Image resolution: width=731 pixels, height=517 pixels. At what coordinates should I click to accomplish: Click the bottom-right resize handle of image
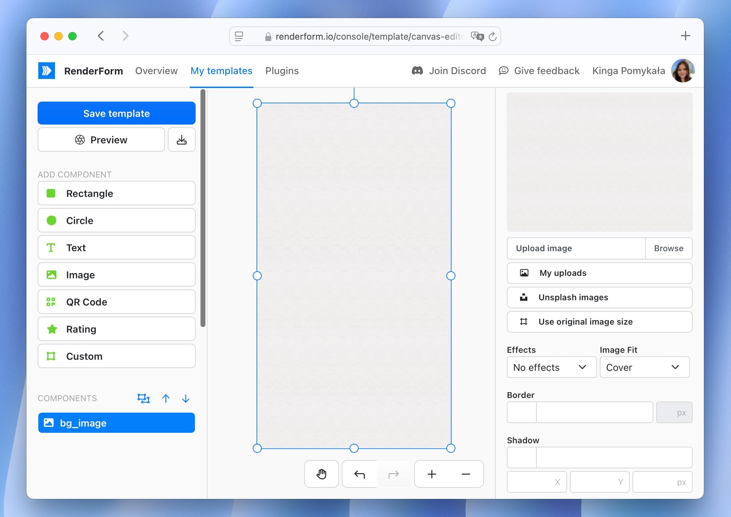coord(451,448)
